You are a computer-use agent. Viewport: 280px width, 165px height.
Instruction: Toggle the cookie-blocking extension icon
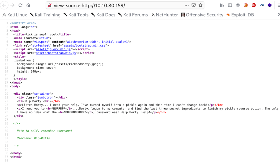246,5
